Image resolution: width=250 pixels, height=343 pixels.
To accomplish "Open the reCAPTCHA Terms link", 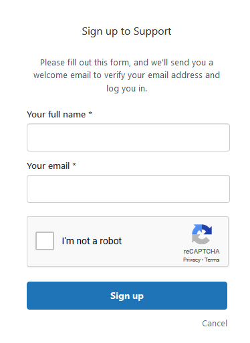I will click(212, 260).
